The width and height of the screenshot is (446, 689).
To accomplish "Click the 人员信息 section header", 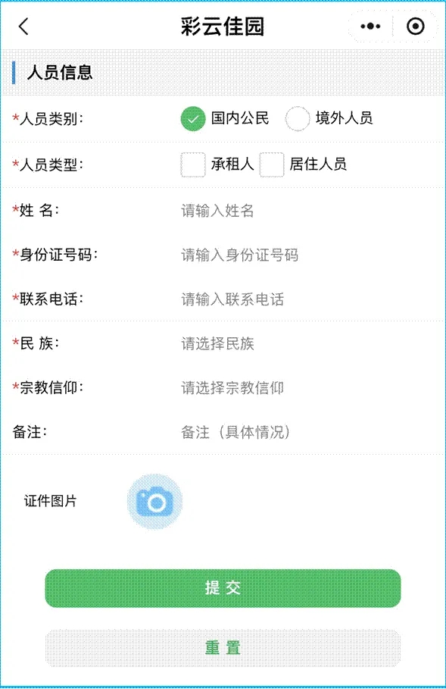I will tap(60, 73).
